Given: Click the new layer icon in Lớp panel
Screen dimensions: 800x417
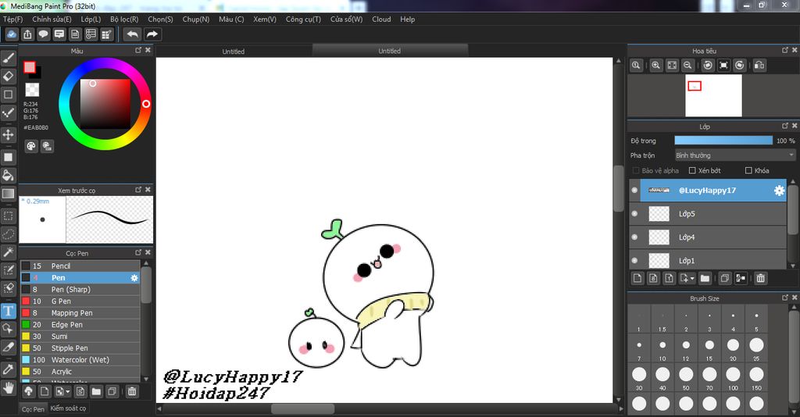Looking at the screenshot, I should click(637, 278).
